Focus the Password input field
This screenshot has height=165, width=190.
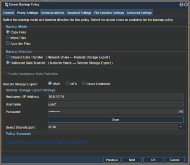point(113,112)
